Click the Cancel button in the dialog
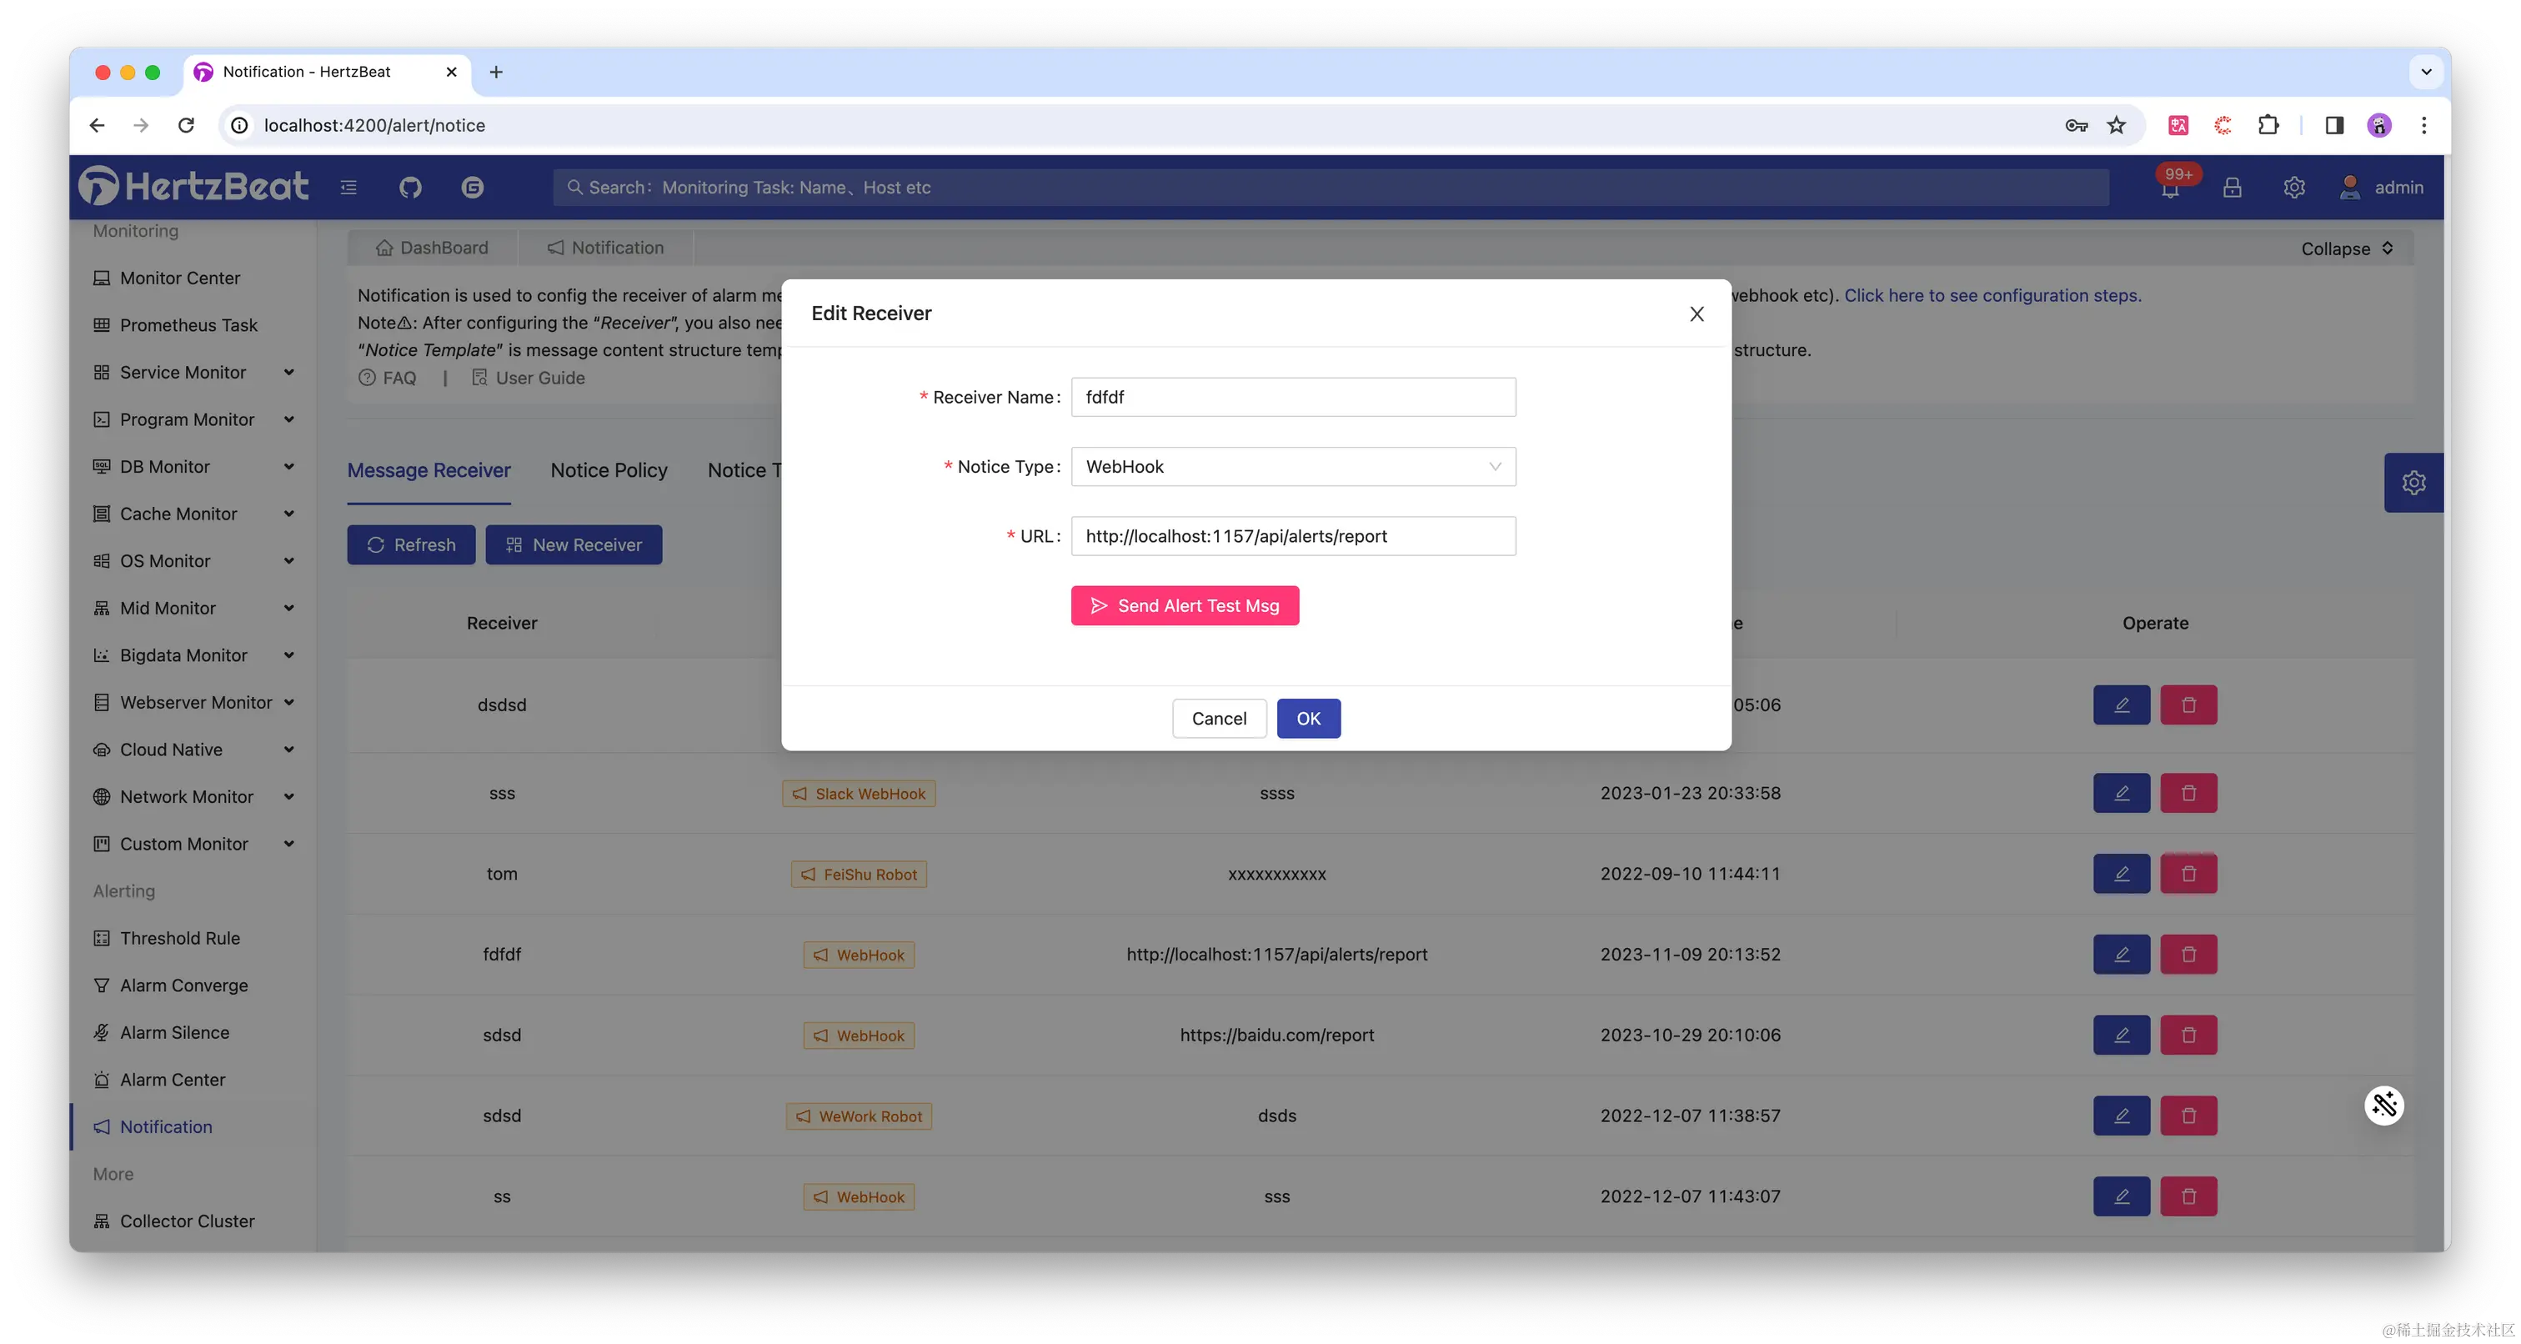2521x1344 pixels. (x=1219, y=719)
